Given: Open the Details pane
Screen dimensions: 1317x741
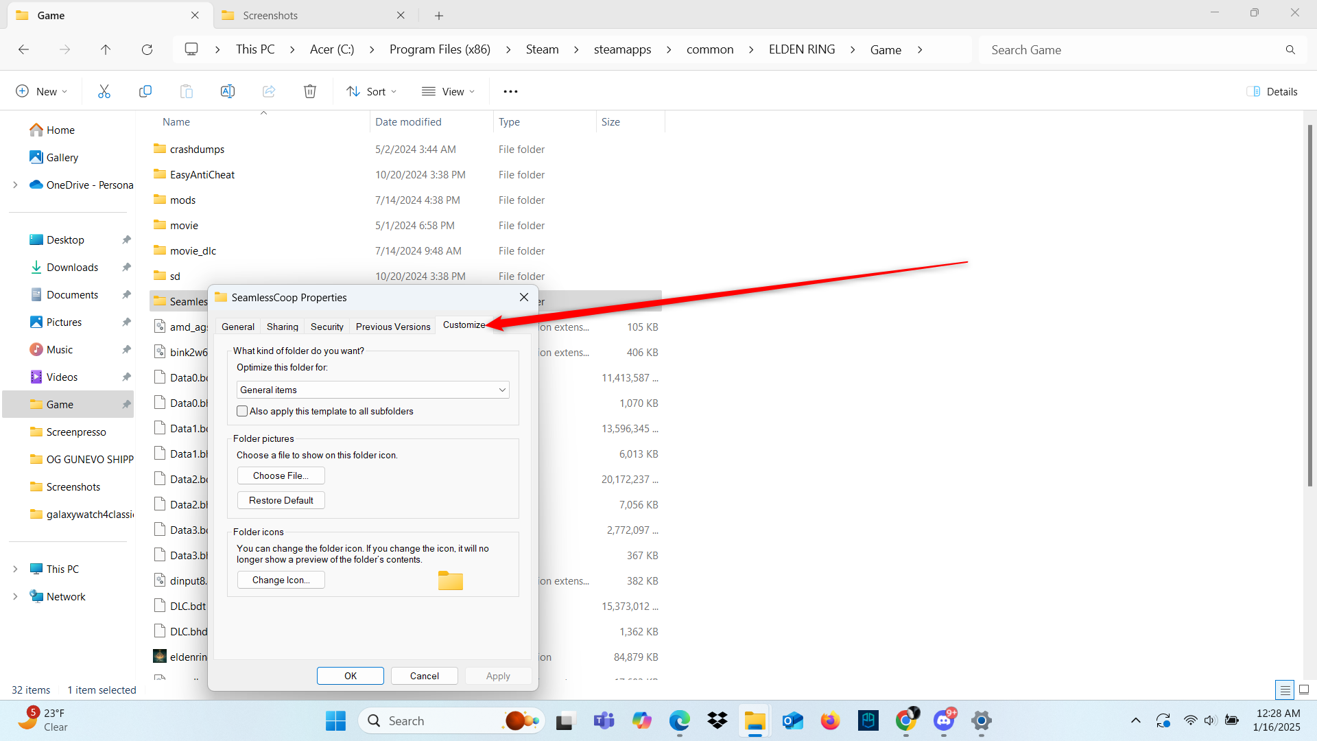Looking at the screenshot, I should pos(1272,91).
